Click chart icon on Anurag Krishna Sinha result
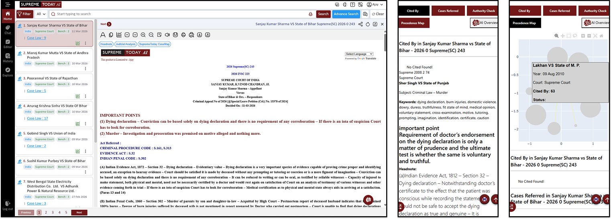This screenshot has width=611, height=219. click(78, 124)
